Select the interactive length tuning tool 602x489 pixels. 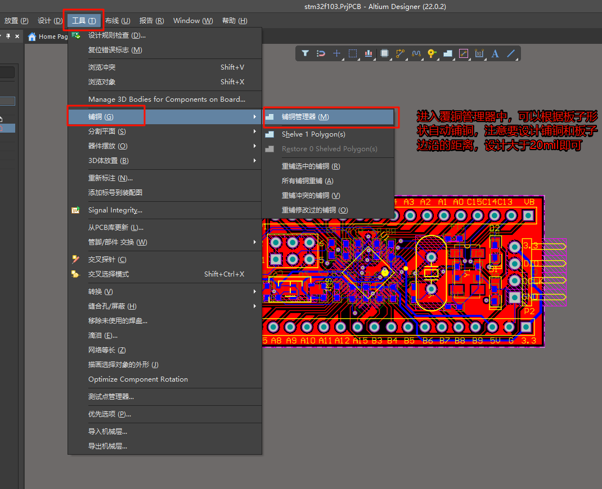coord(416,53)
